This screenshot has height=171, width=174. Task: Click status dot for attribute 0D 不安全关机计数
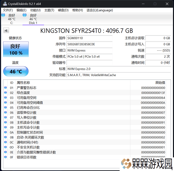click(5, 147)
